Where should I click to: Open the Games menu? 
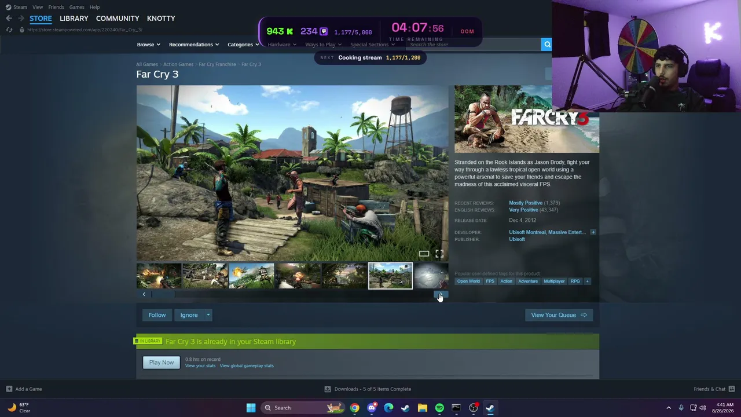pos(76,7)
